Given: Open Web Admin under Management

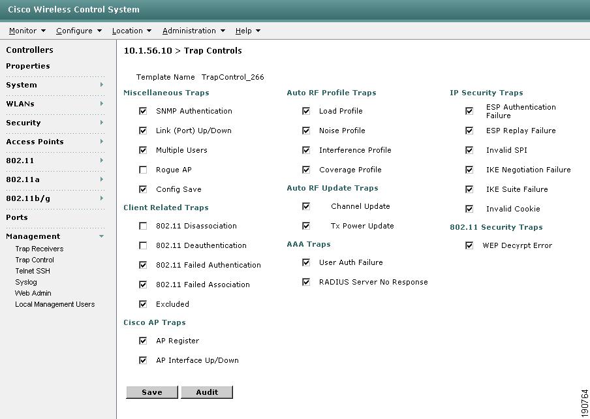Looking at the screenshot, I should coord(33,293).
